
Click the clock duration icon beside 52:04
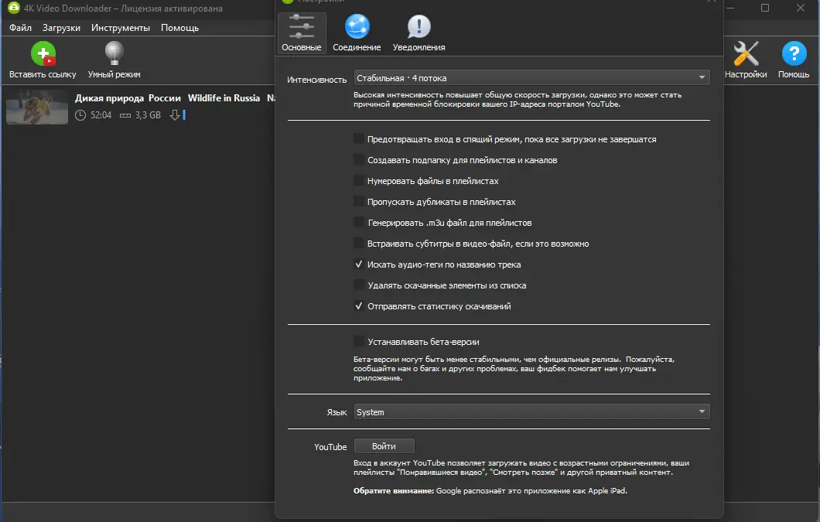pos(80,115)
